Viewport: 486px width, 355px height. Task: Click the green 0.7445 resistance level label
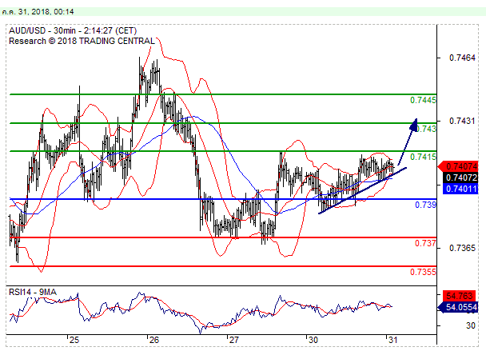[423, 100]
